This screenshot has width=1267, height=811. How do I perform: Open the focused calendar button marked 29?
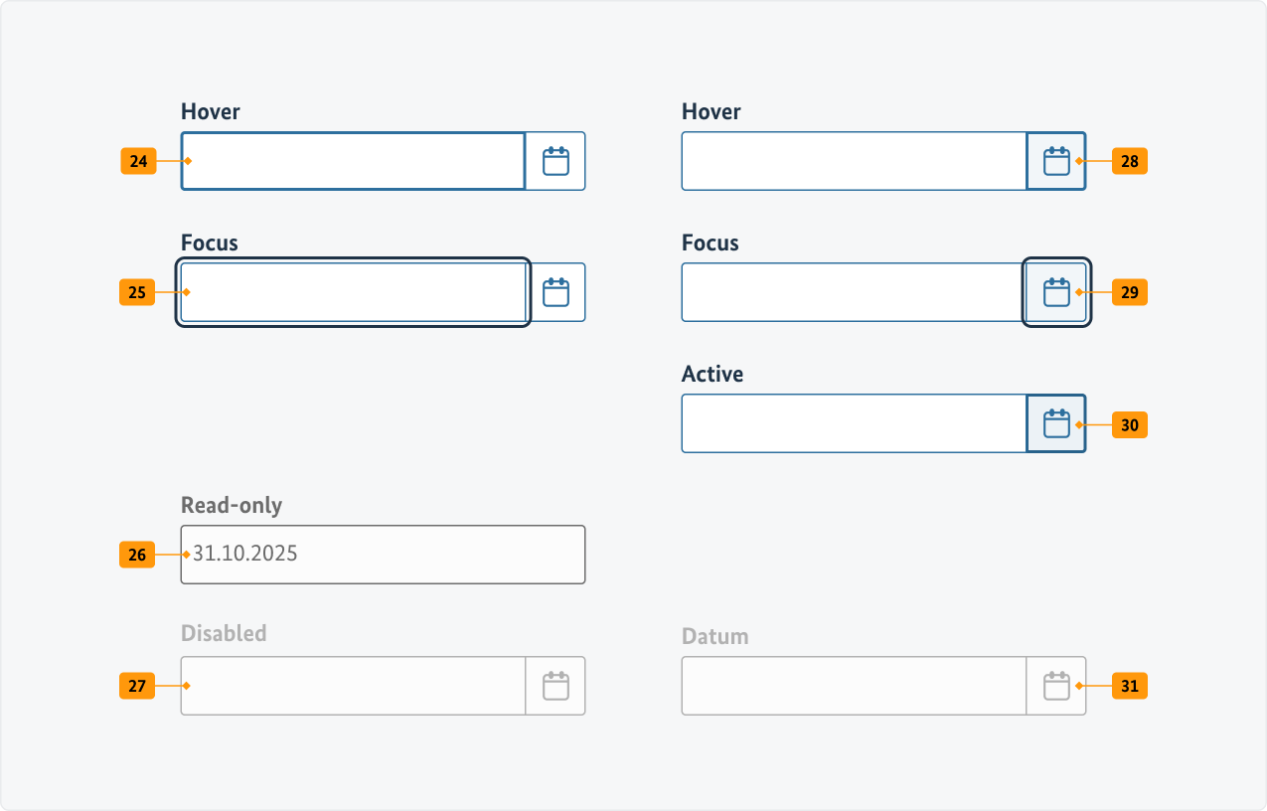pos(1055,292)
